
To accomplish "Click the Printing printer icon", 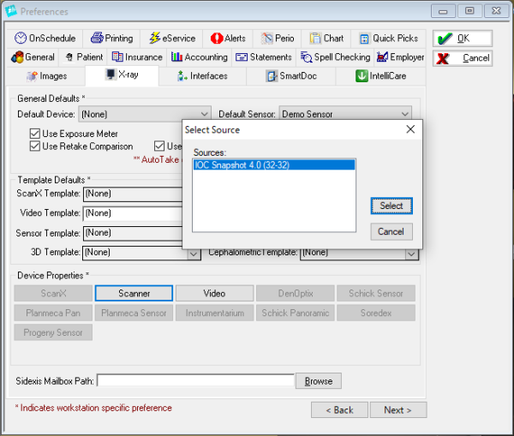I will 97,39.
